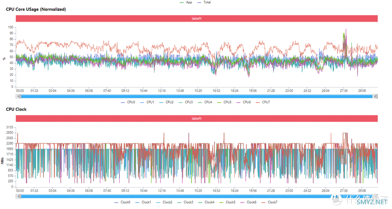Click the Clock7 legend entry
392x209 pixels.
(269, 202)
